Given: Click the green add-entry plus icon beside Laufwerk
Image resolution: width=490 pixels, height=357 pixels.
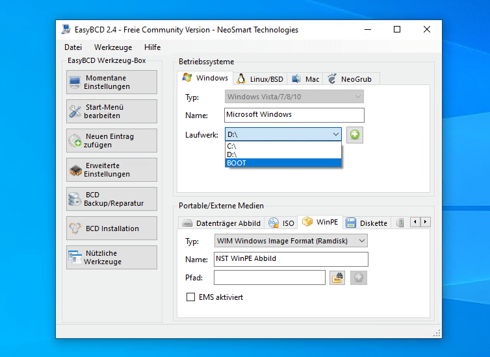Looking at the screenshot, I should [x=355, y=135].
